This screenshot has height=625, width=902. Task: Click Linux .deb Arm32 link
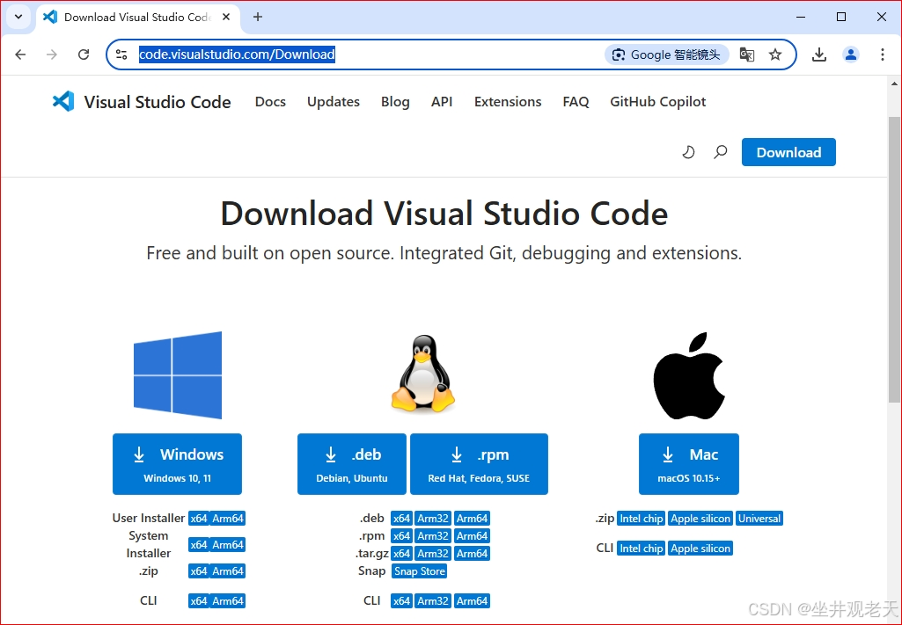(x=433, y=518)
